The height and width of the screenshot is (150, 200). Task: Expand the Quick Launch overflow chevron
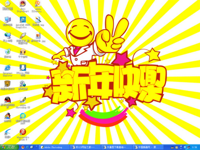(x=36, y=146)
